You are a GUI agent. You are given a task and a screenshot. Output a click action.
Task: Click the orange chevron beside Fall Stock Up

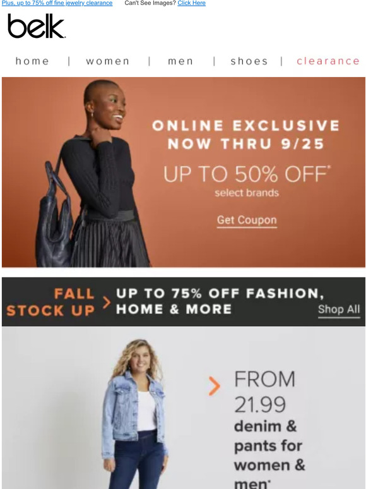point(107,302)
